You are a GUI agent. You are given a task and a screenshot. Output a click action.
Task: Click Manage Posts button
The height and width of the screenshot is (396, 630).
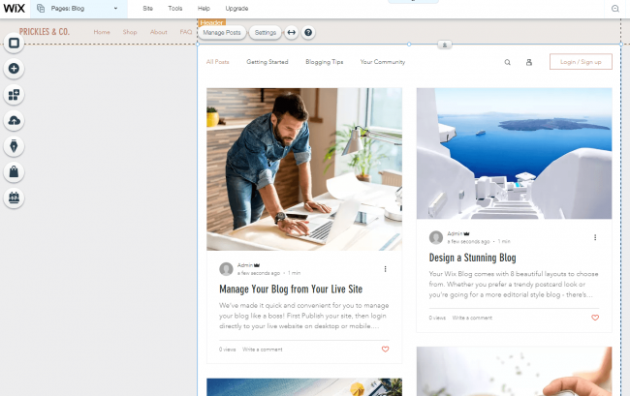222,33
